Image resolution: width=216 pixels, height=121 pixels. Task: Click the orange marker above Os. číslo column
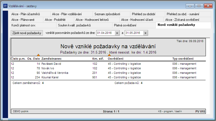pyautogui.click(x=38, y=55)
